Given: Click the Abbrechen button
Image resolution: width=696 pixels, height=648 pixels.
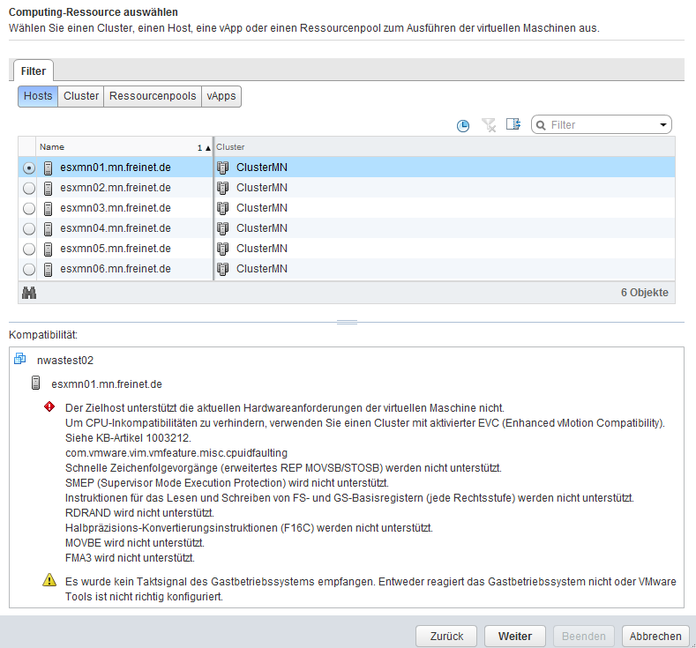Looking at the screenshot, I should (655, 636).
